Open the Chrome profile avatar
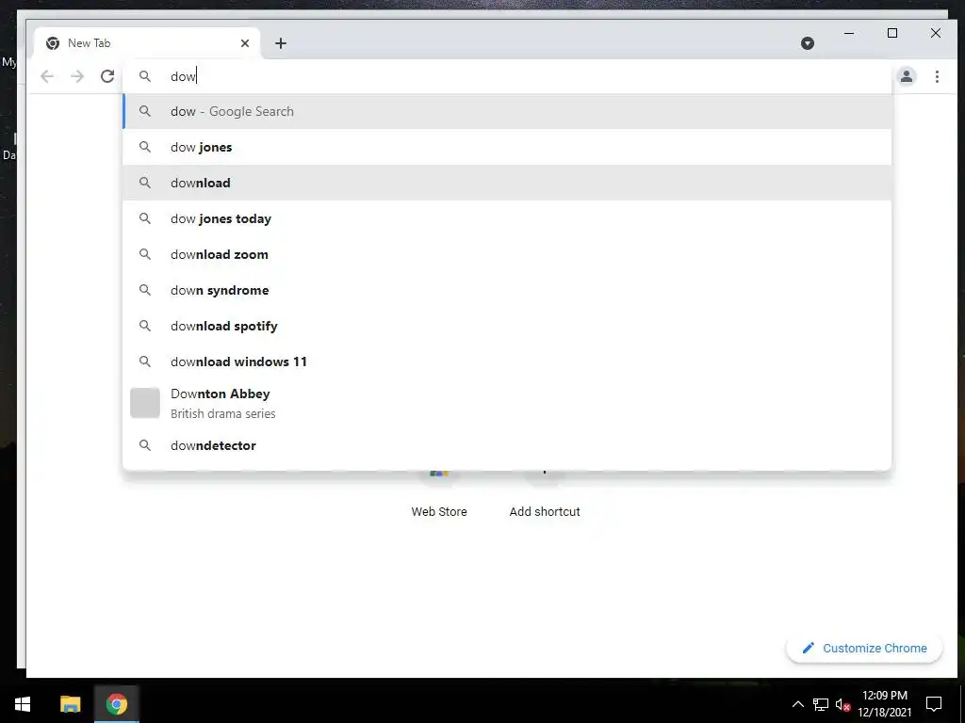Screen dimensions: 965x723 coord(907,76)
